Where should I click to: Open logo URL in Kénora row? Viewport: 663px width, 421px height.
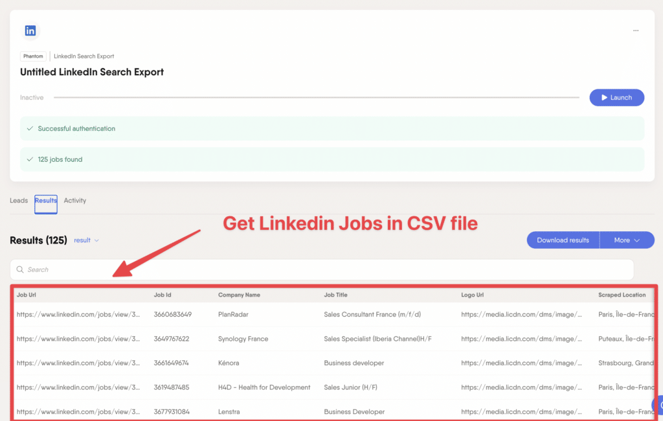[x=521, y=363]
